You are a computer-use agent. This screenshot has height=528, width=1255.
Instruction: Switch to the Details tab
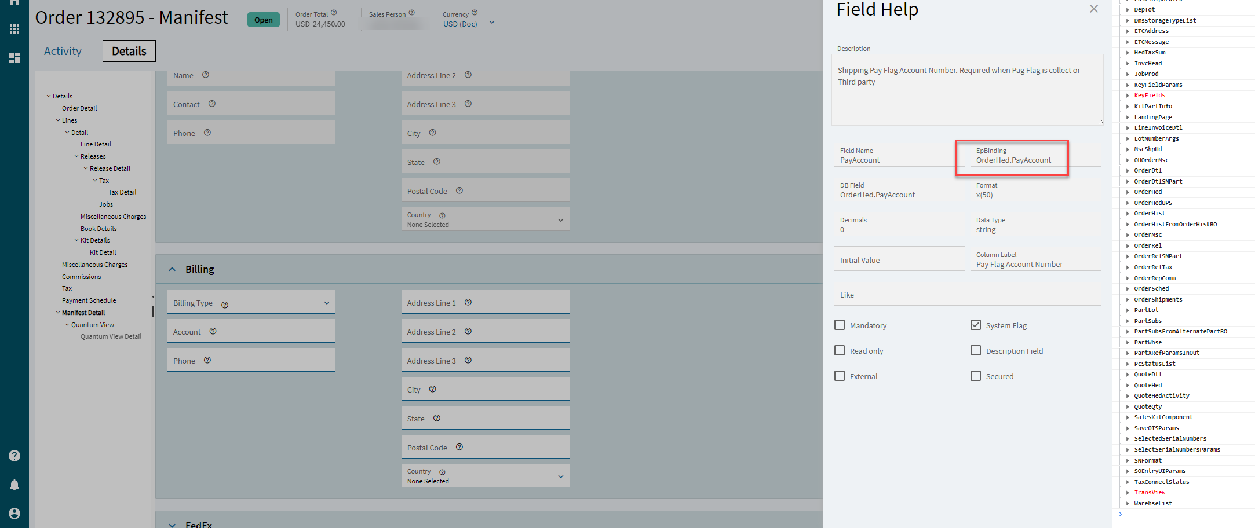point(129,51)
